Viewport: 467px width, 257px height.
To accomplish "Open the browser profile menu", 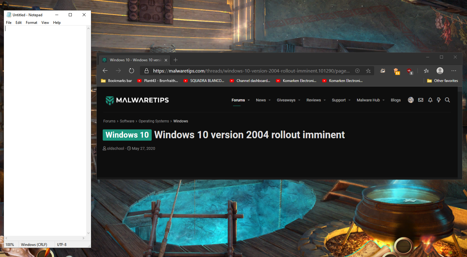I will [440, 71].
